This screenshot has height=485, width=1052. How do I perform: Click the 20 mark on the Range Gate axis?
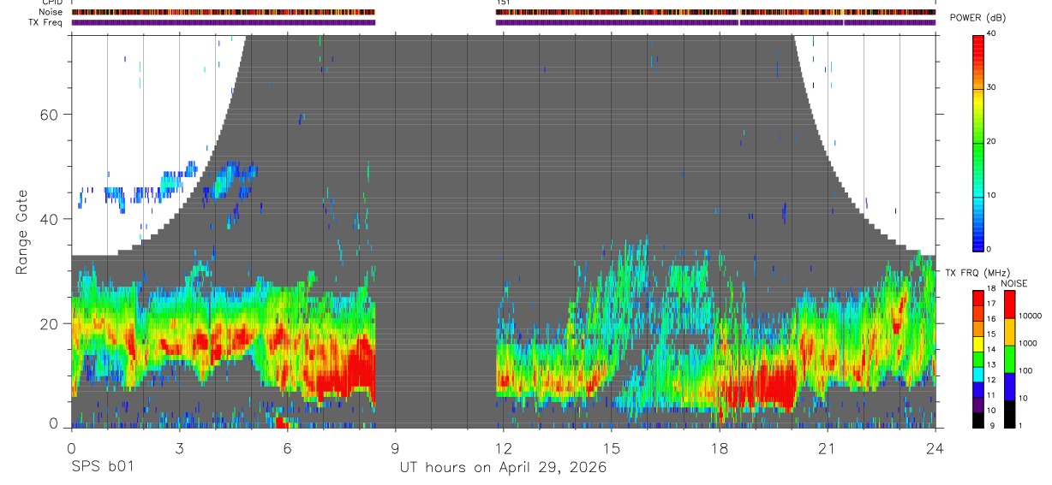pyautogui.click(x=50, y=324)
